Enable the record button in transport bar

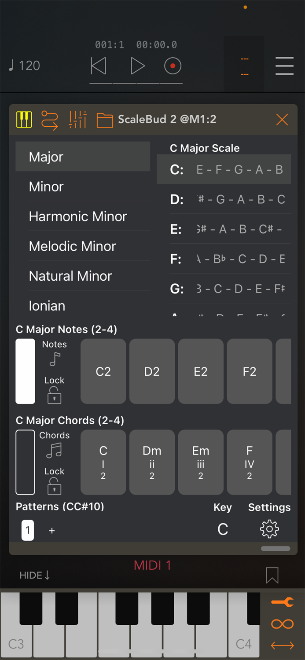(172, 65)
